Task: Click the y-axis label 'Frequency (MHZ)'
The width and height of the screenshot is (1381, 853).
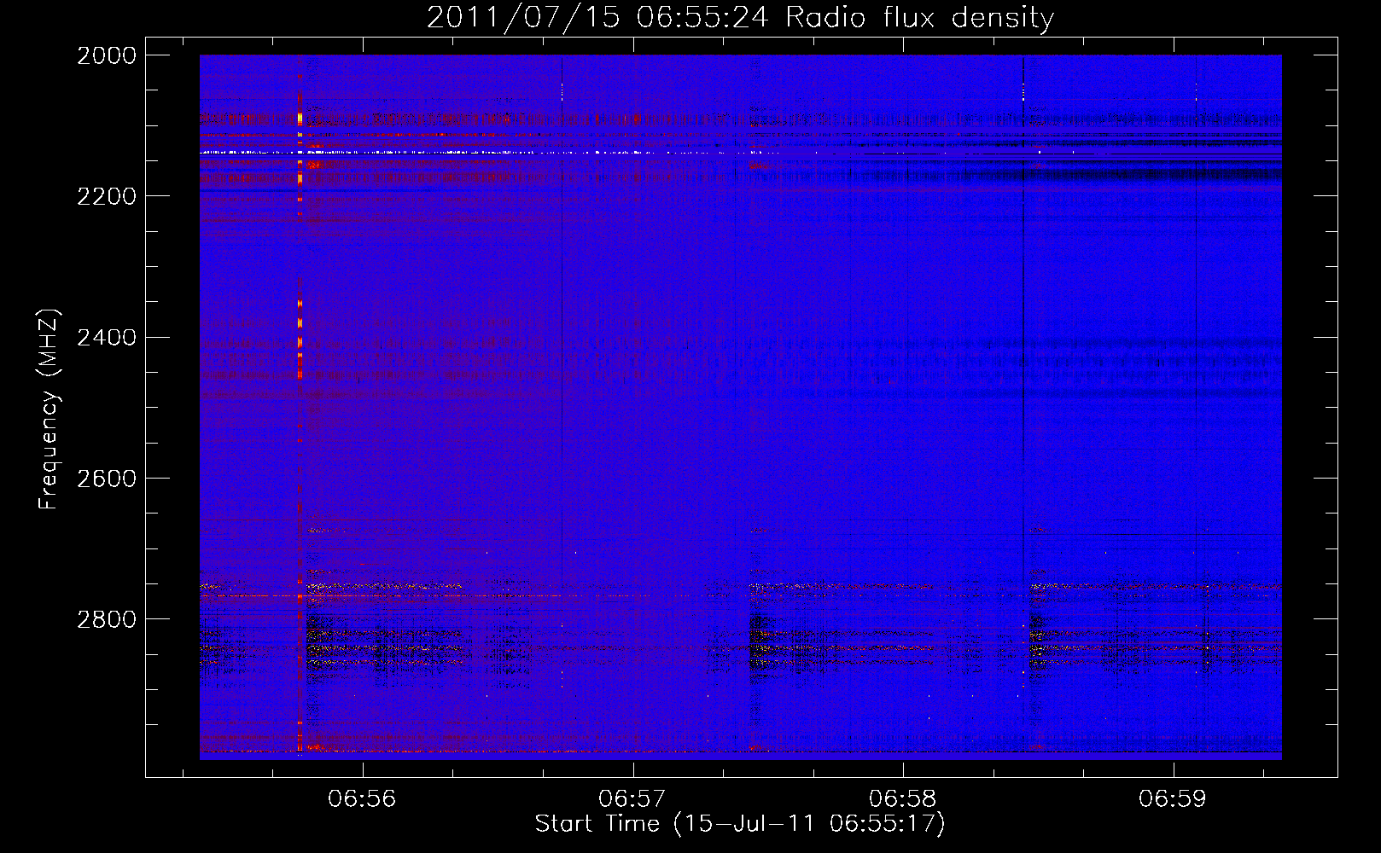Action: [x=50, y=409]
